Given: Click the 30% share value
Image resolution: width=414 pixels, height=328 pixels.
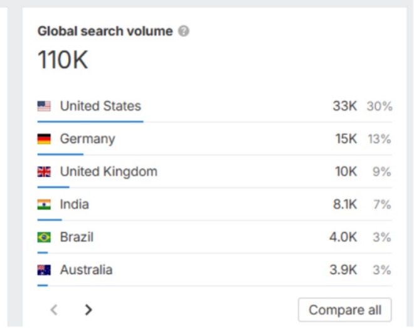Looking at the screenshot, I should coord(379,107).
